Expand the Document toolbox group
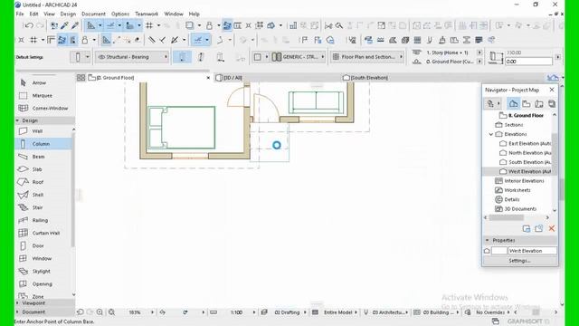Screen dimensions: 579x326 (17, 312)
